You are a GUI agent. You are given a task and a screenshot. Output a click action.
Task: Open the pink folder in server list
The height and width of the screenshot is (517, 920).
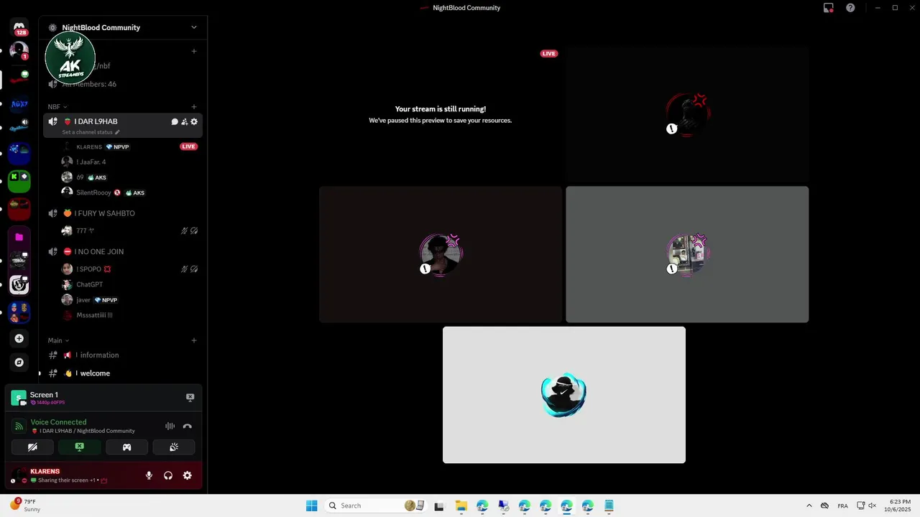tap(19, 237)
